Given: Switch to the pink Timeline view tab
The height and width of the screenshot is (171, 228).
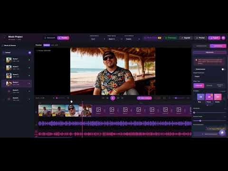Looking at the screenshot, I should 63,38.
